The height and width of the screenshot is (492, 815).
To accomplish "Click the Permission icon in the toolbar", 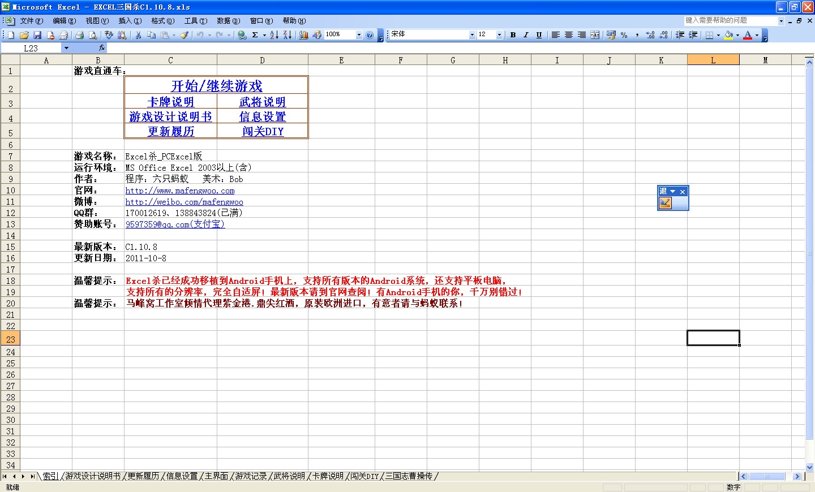I will click(x=50, y=35).
